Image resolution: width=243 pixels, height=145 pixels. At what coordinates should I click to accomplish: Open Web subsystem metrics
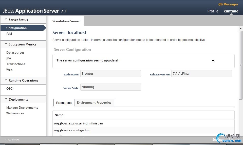[9, 70]
